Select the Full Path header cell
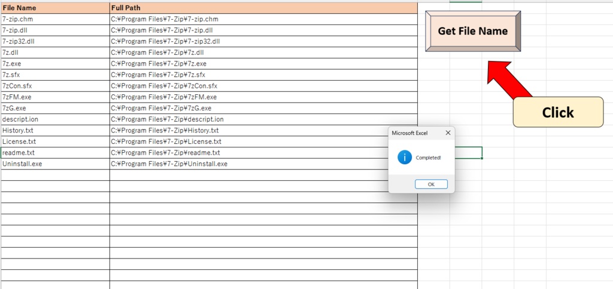Image resolution: width=613 pixels, height=289 pixels. [263, 8]
